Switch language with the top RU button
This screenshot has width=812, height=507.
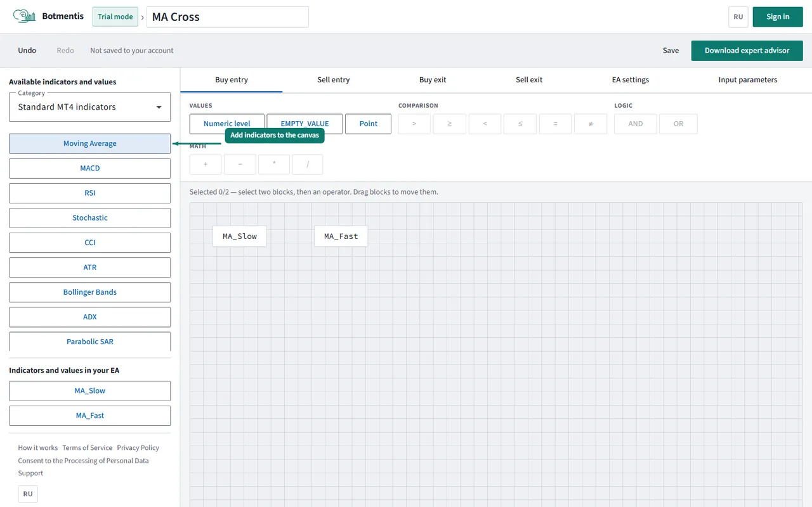738,17
